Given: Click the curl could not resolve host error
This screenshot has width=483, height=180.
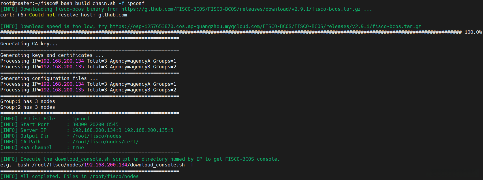Looking at the screenshot, I should tap(63, 15).
